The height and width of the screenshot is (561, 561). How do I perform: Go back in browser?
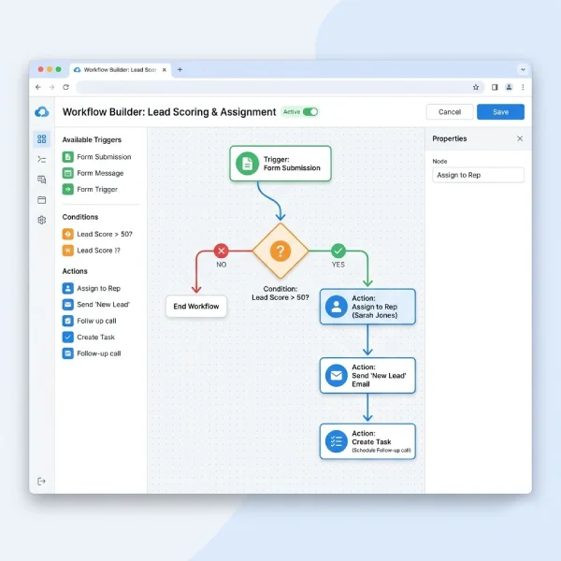pos(38,87)
